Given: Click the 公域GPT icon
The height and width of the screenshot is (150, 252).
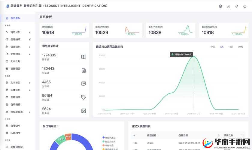Looking at the screenshot, I should tap(7, 126).
